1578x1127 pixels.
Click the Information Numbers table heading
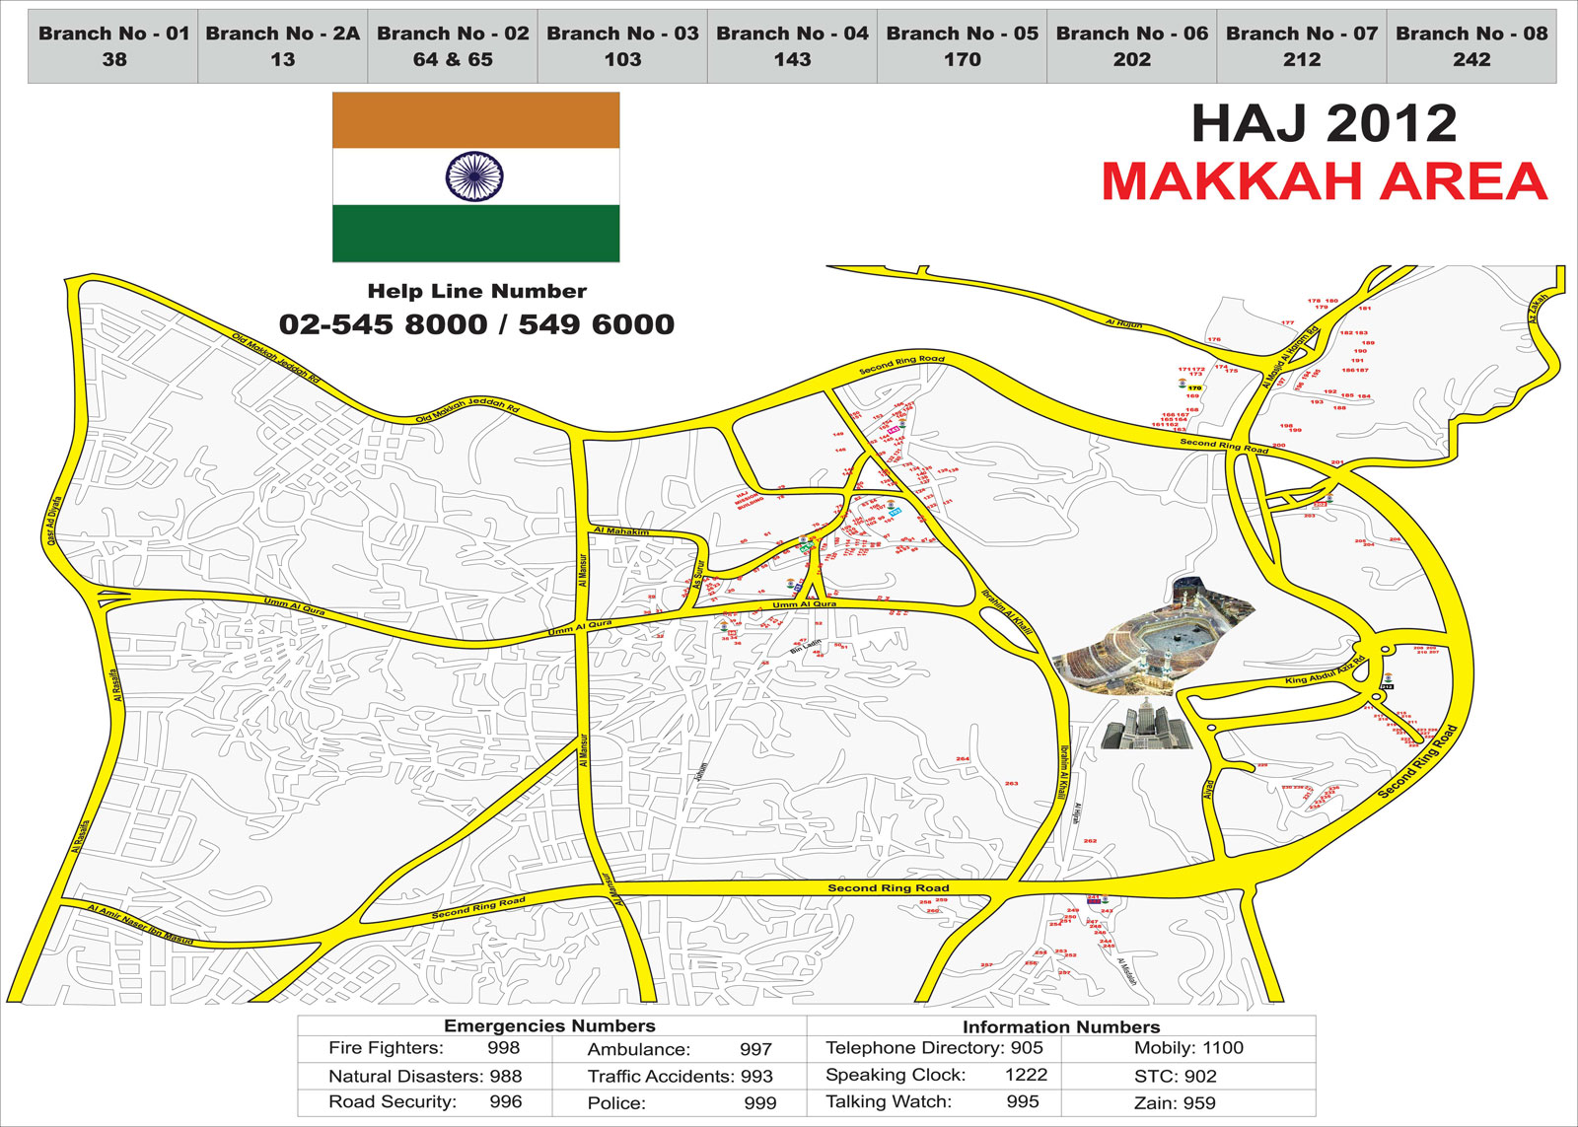tap(1061, 1026)
